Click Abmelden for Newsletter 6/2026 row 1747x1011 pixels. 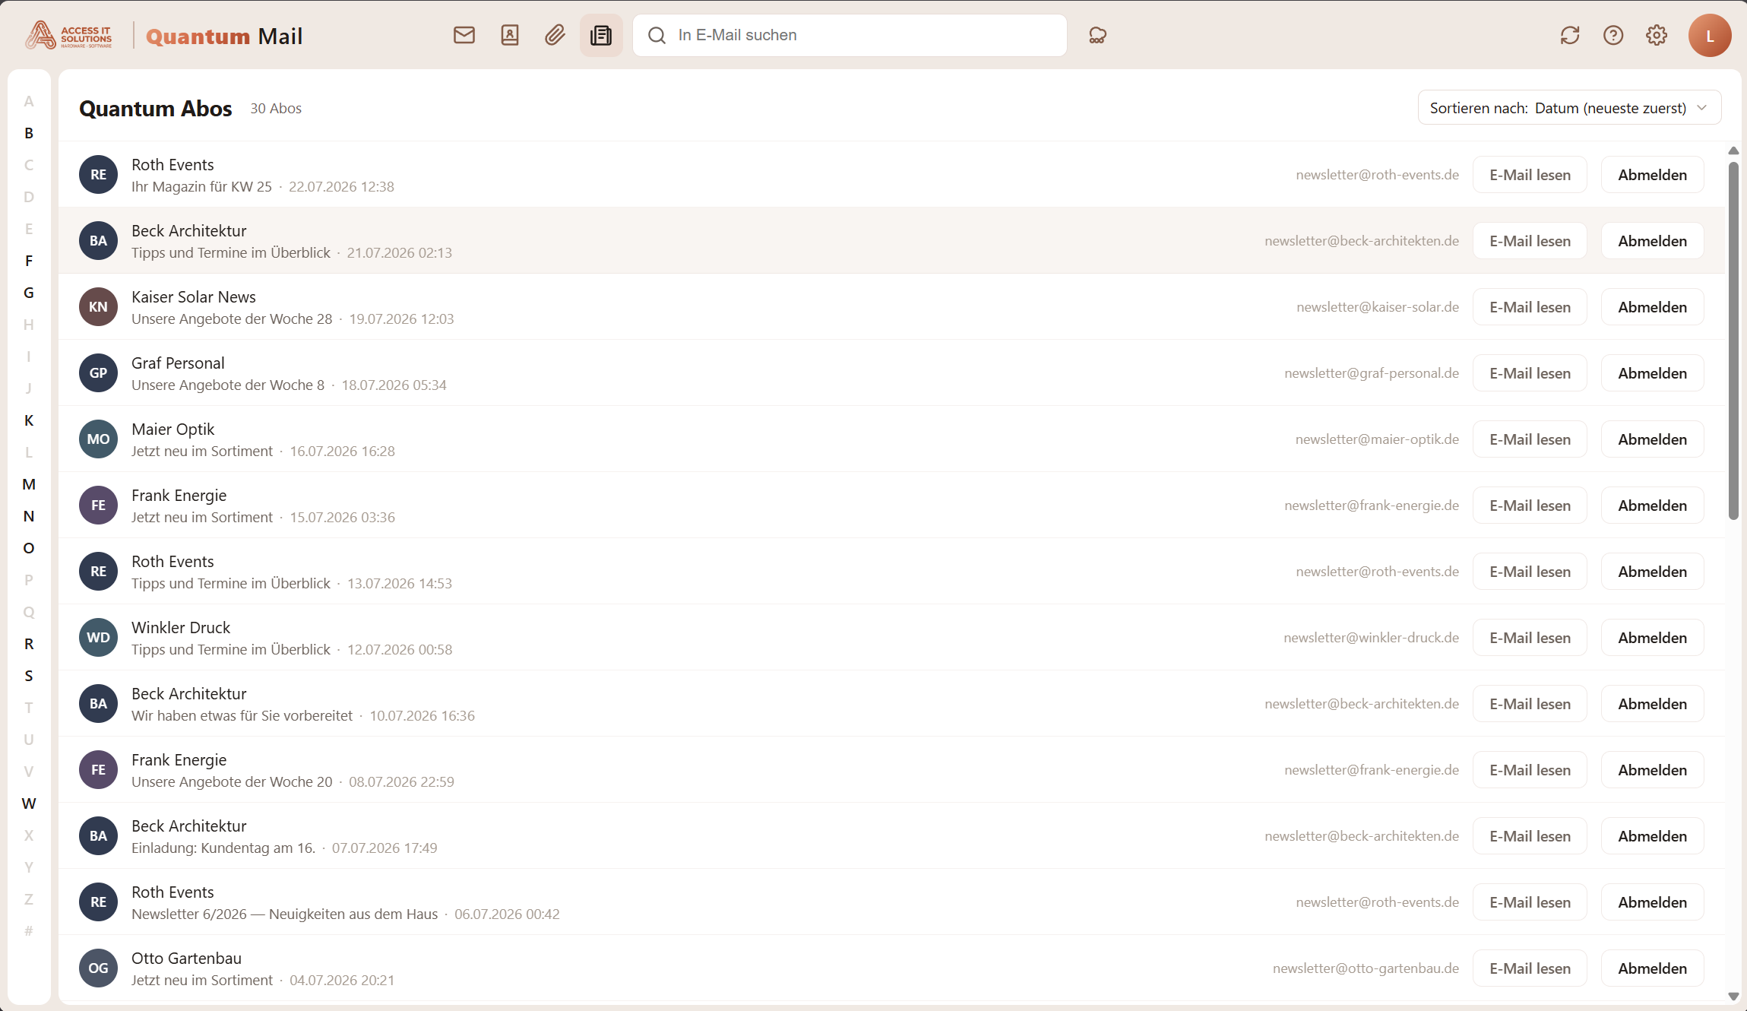(x=1652, y=902)
